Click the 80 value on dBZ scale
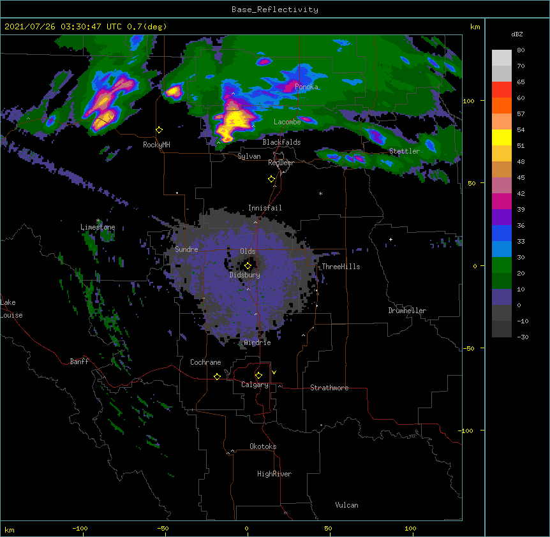This screenshot has width=550, height=537. point(521,50)
